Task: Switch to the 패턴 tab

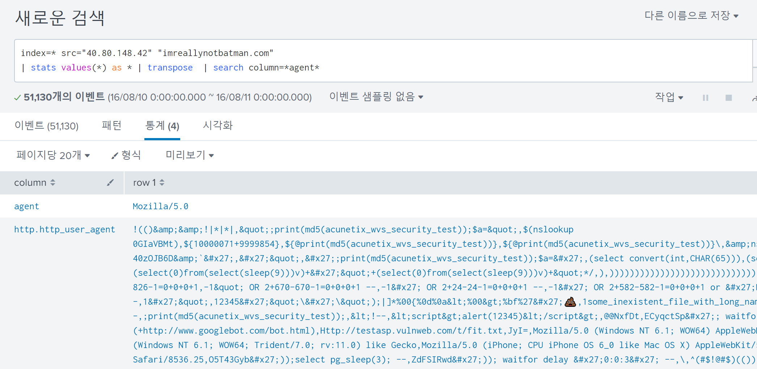Action: coord(111,125)
